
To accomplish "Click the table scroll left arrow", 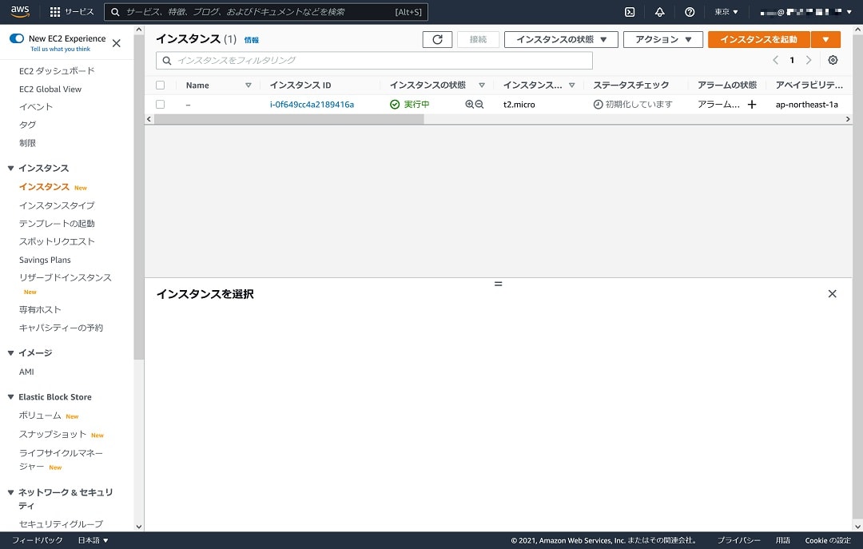I will (x=149, y=119).
